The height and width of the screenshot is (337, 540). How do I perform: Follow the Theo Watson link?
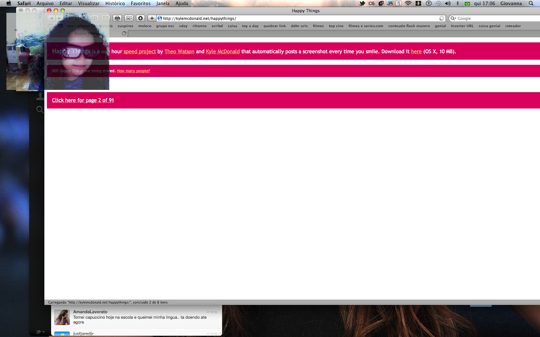click(179, 51)
